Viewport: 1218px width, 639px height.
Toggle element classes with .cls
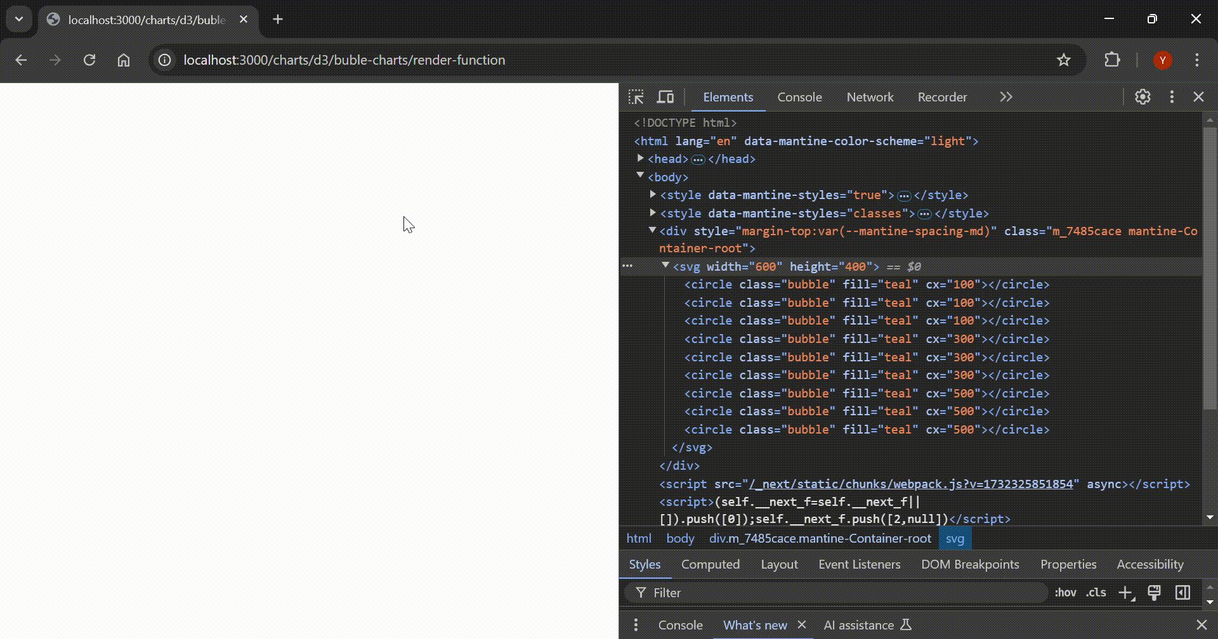pyautogui.click(x=1095, y=592)
